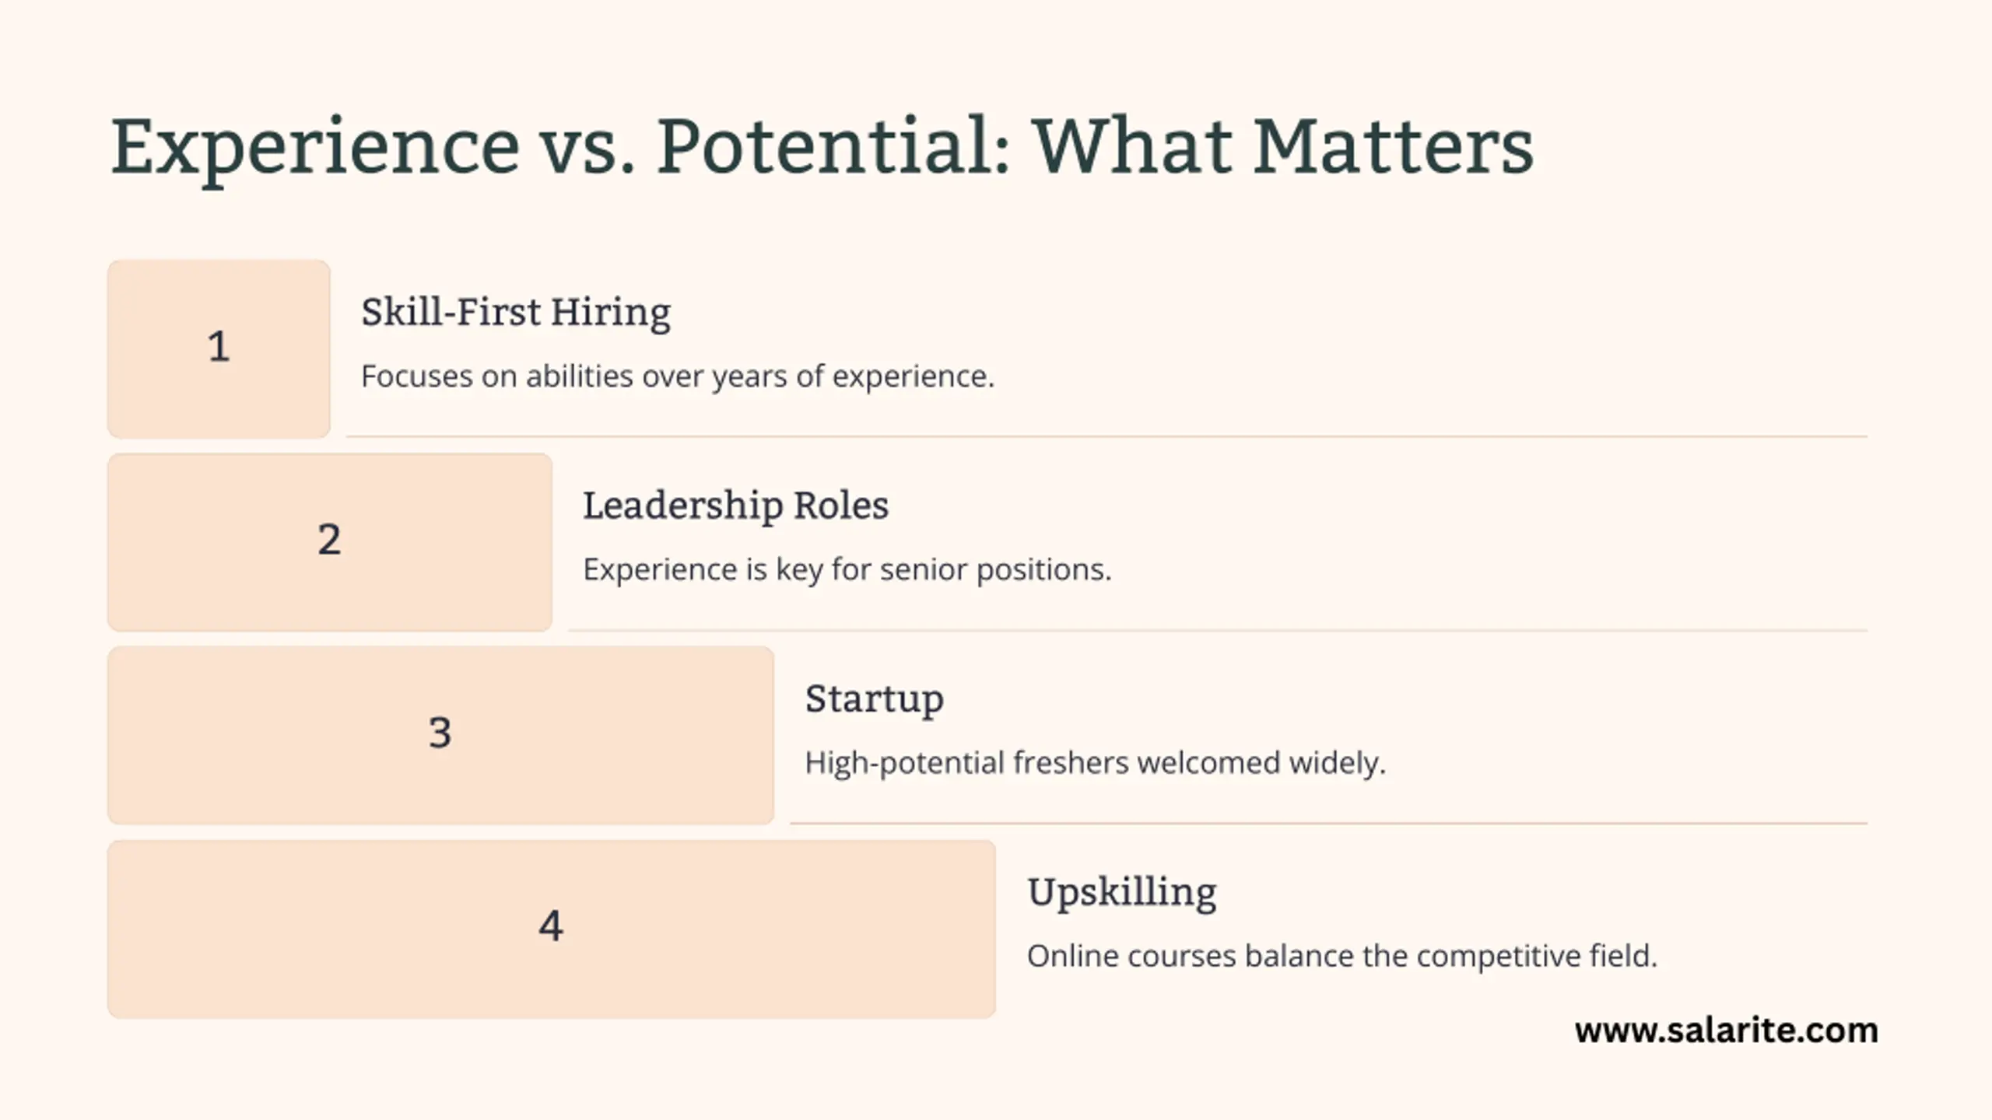Select the numbered box labeled 1
The height and width of the screenshot is (1120, 1992).
tap(219, 348)
